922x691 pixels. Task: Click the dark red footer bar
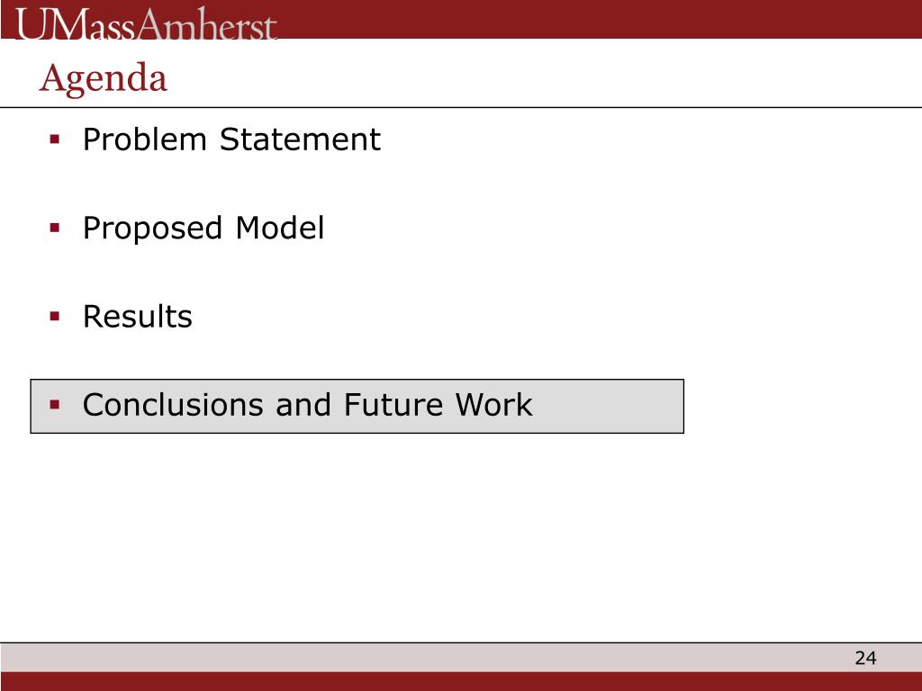coord(461,682)
